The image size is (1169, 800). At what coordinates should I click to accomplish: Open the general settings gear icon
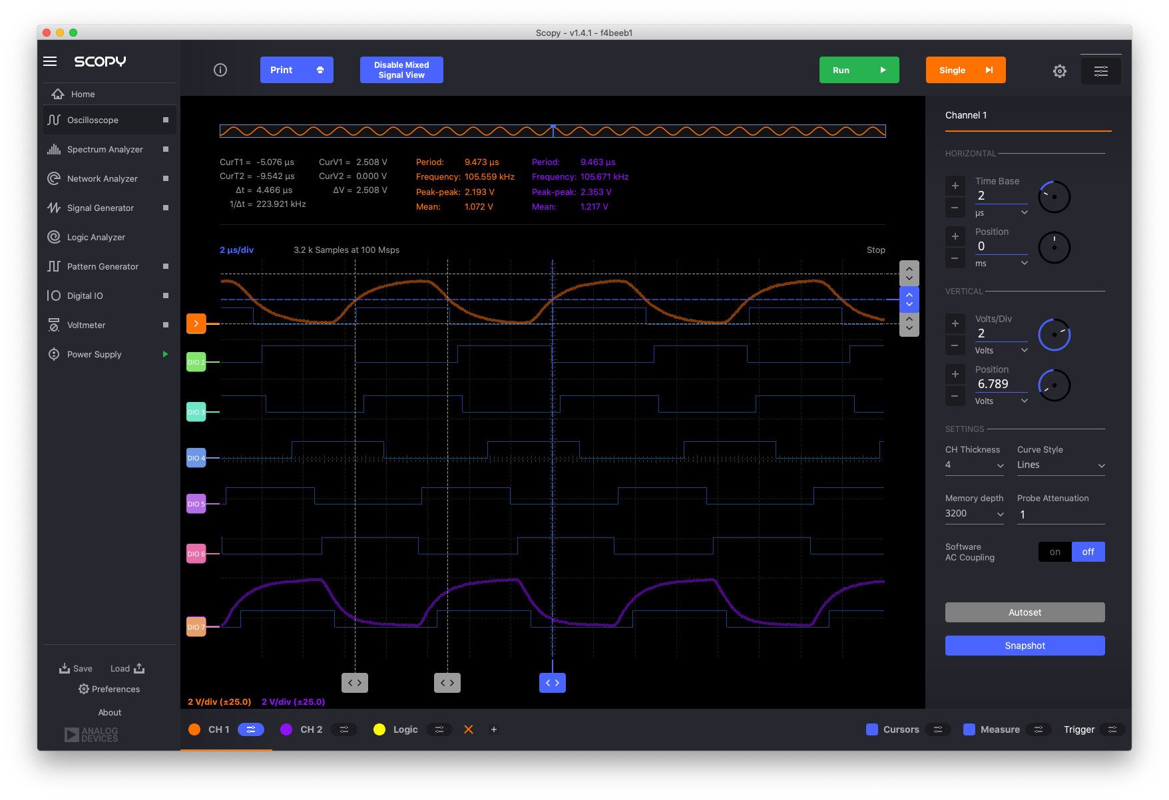coord(1060,71)
